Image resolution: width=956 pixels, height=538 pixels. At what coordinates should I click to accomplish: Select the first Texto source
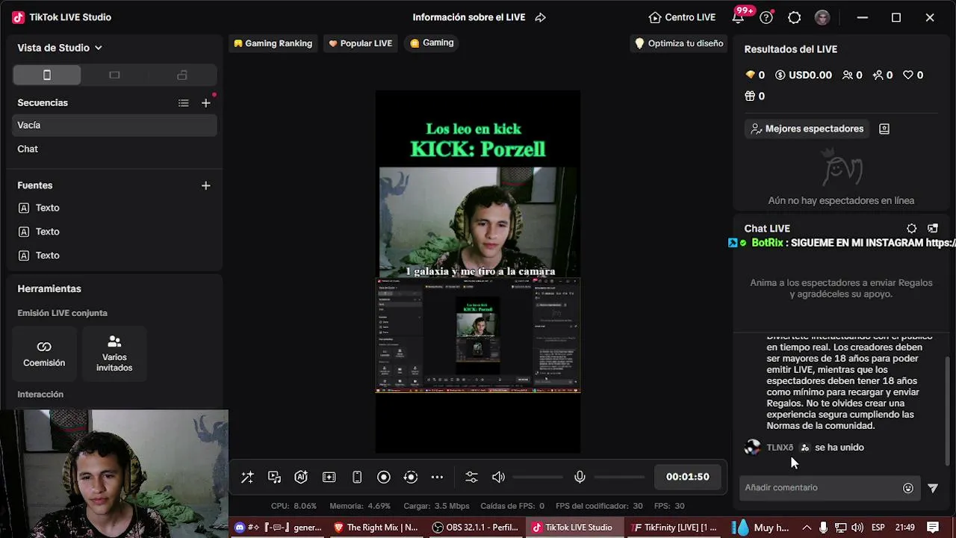point(115,208)
